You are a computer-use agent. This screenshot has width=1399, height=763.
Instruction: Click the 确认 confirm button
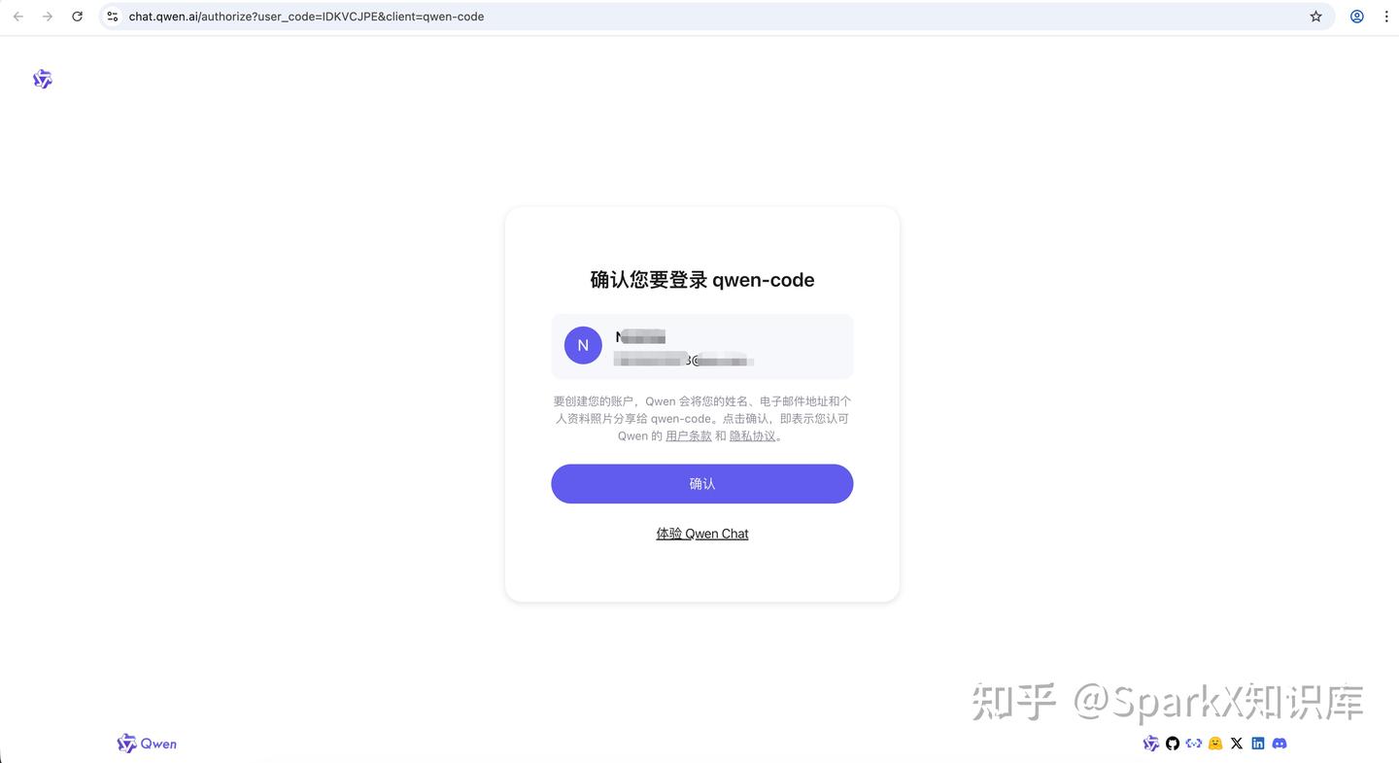click(702, 484)
